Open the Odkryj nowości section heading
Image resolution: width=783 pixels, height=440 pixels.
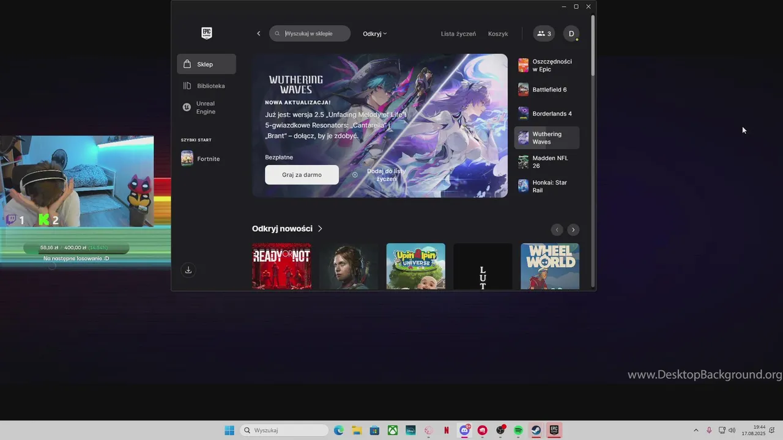click(287, 229)
